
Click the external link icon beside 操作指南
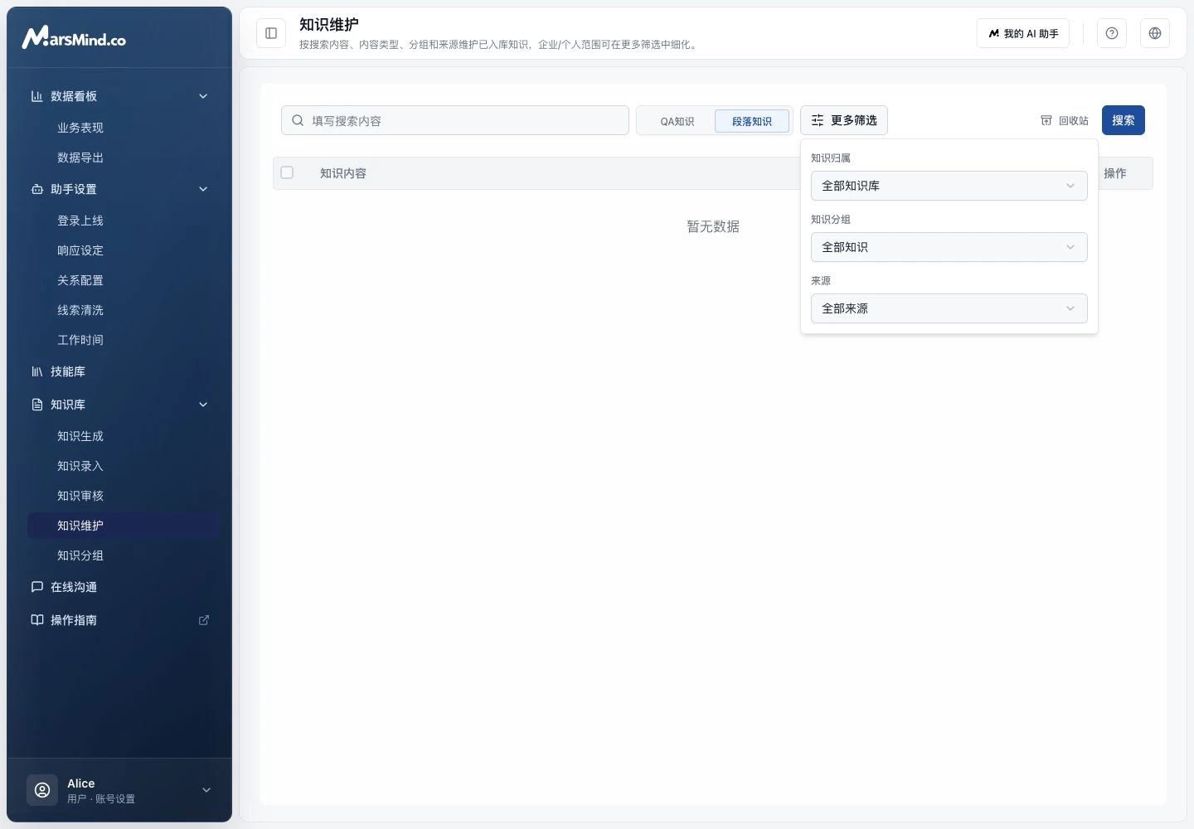pyautogui.click(x=204, y=620)
